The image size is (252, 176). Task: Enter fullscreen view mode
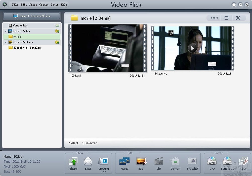pyautogui.click(x=238, y=18)
